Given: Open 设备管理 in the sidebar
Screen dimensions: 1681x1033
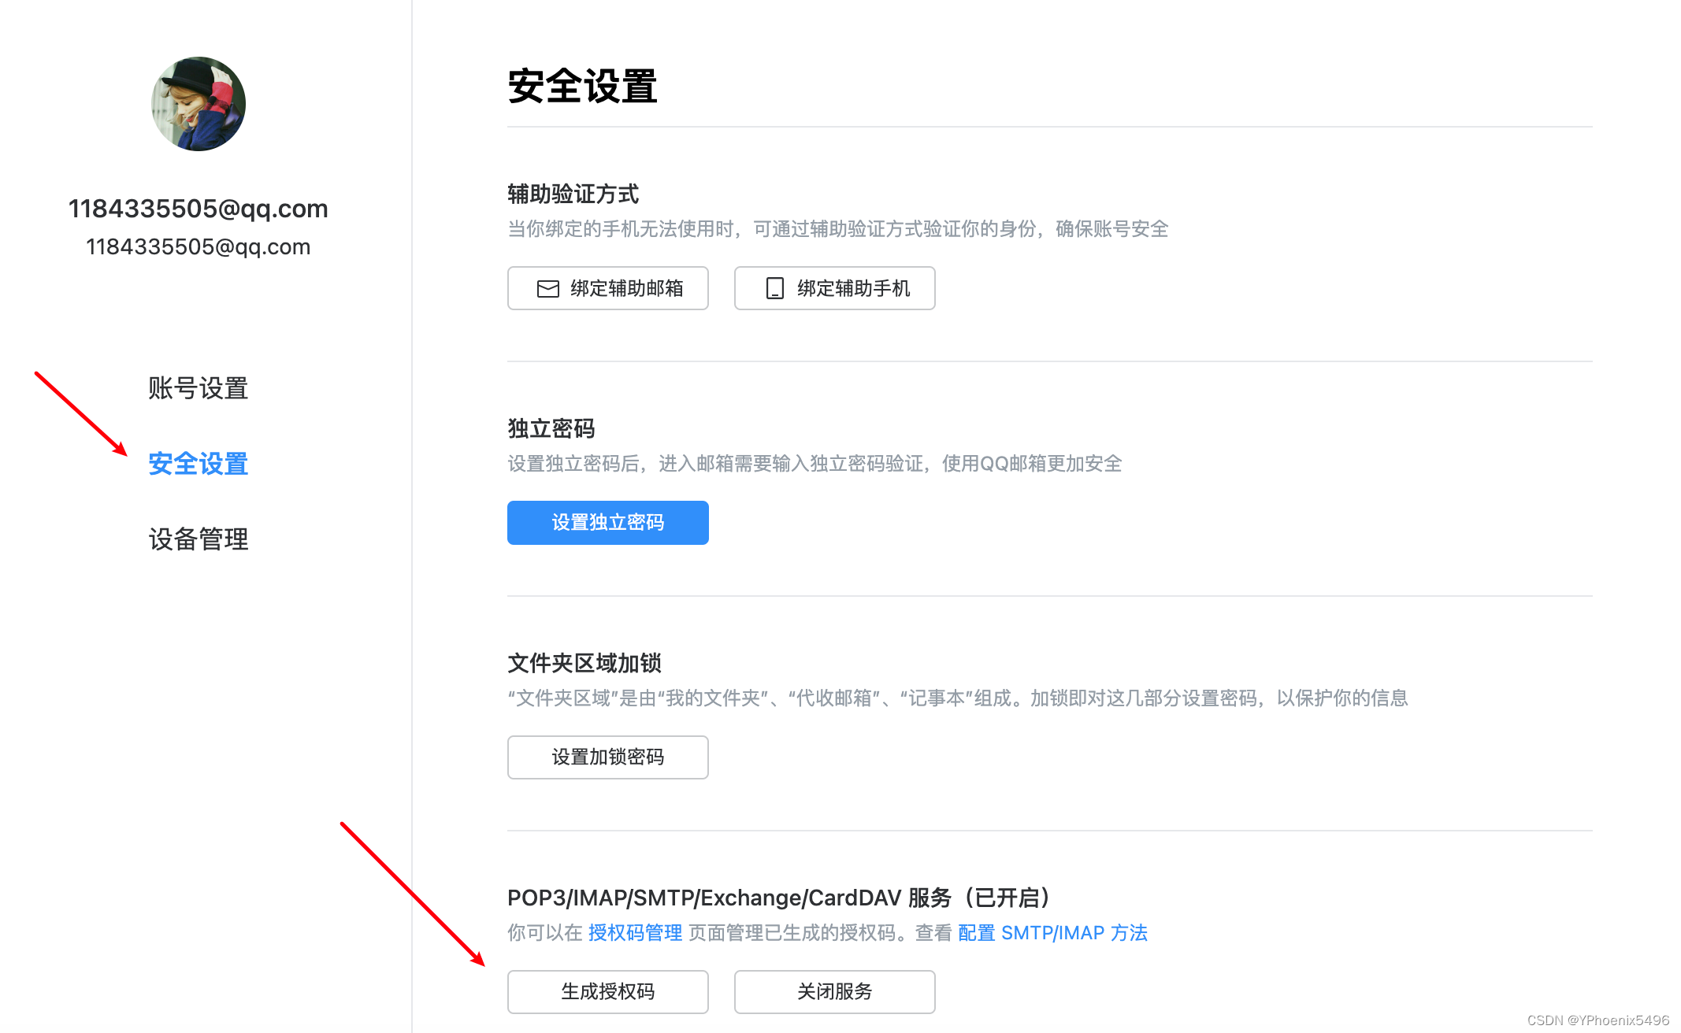Looking at the screenshot, I should click(199, 539).
